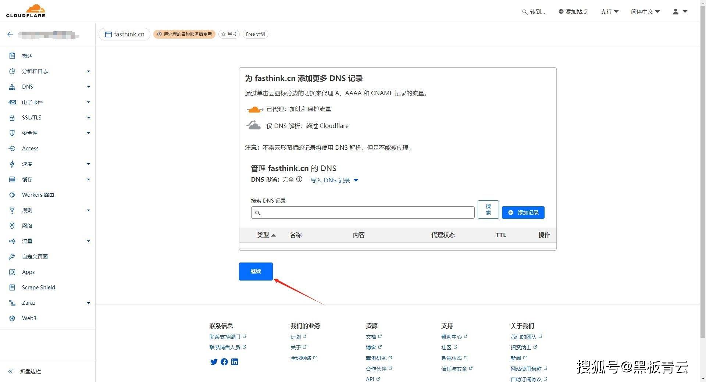Click into the 搜索 DNS 记录 field
The image size is (706, 382).
coord(363,213)
